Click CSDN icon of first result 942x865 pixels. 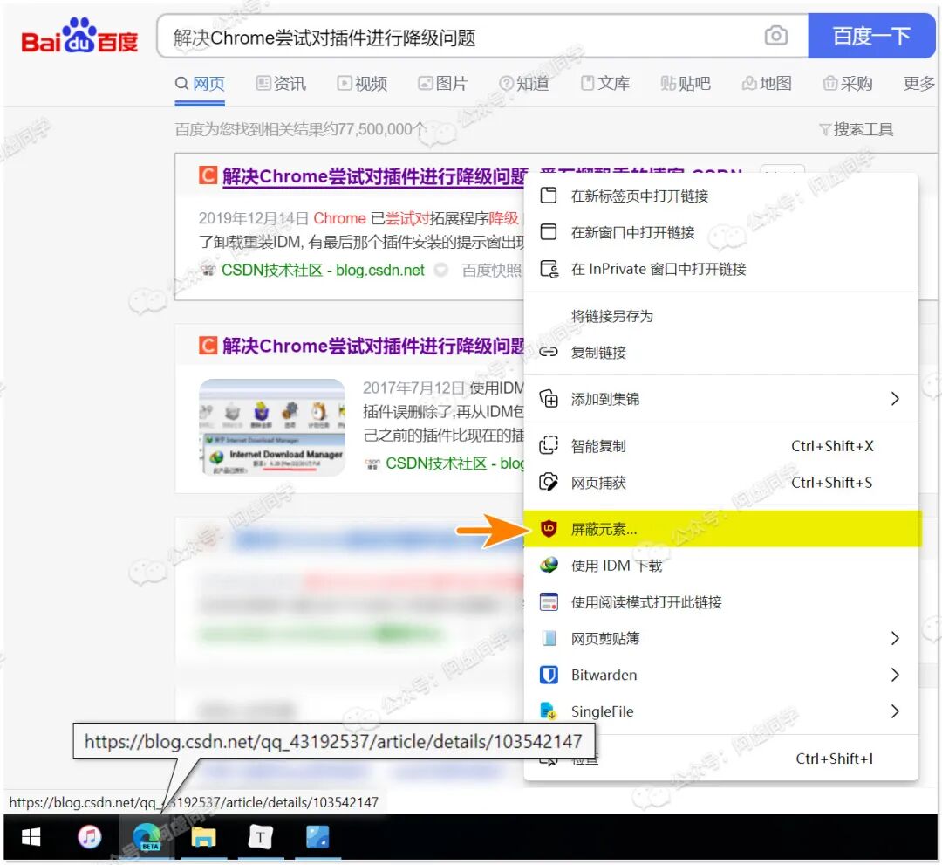[208, 175]
